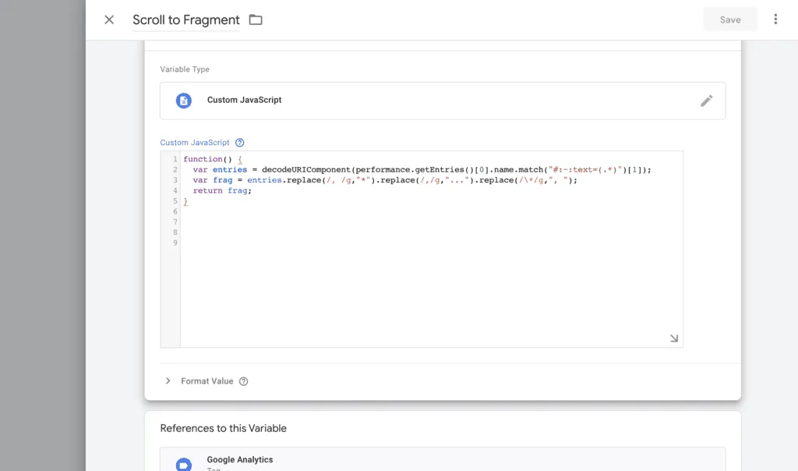Click line number 1 in the gutter

(174, 158)
